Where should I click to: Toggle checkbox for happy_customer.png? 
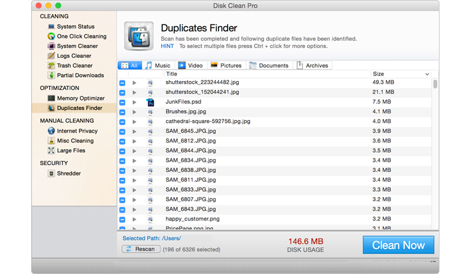point(123,219)
